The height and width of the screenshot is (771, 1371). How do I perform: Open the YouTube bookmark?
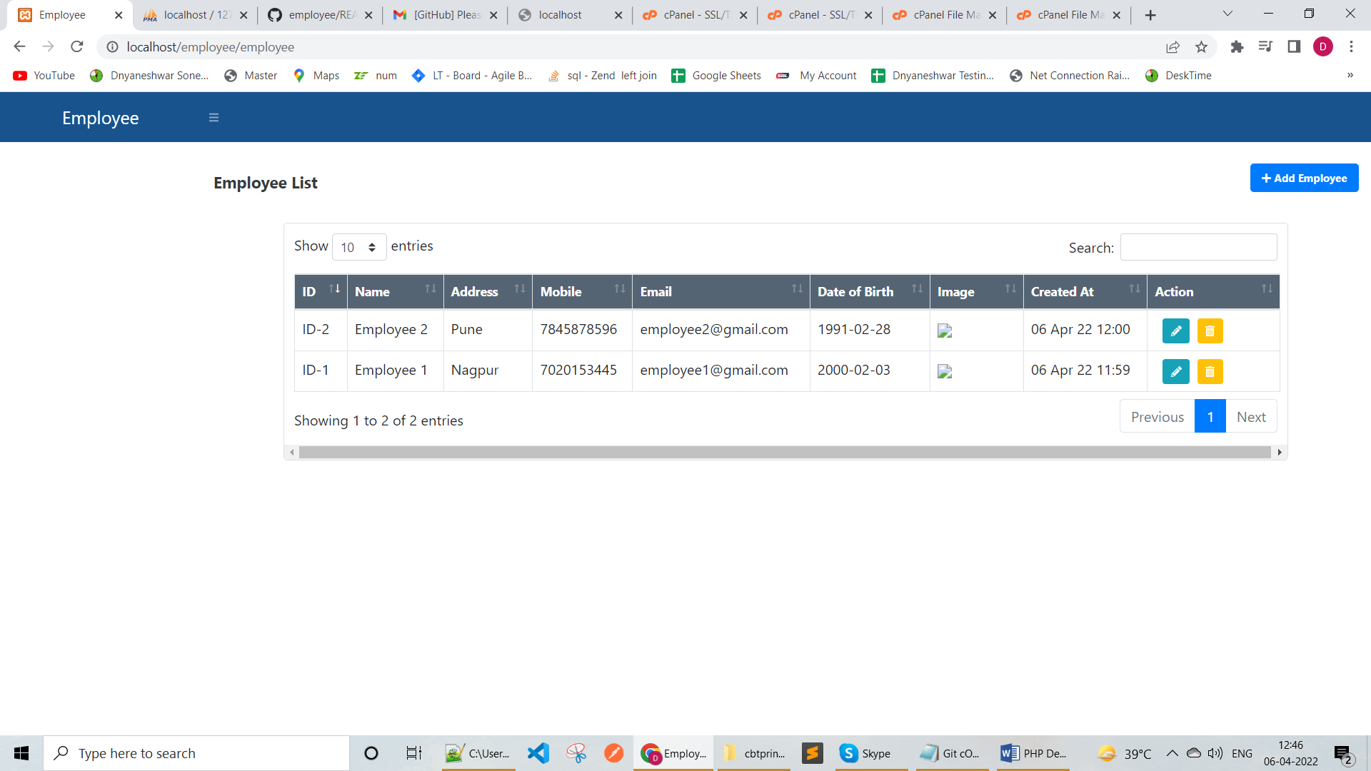[x=44, y=76]
